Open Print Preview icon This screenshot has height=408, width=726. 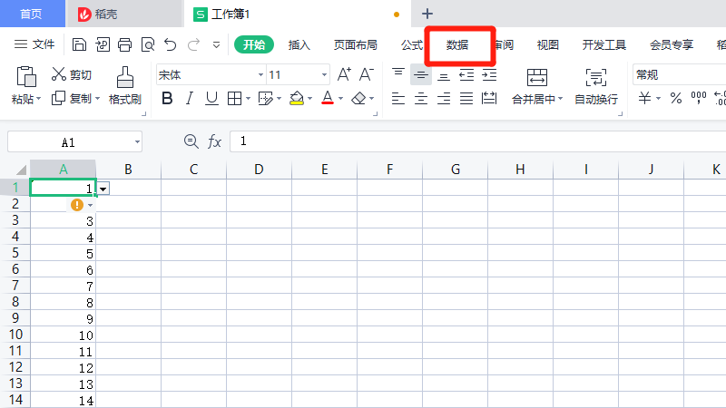147,44
